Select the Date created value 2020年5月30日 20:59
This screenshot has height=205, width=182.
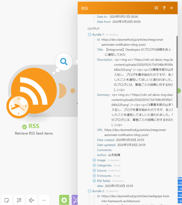click(x=130, y=140)
